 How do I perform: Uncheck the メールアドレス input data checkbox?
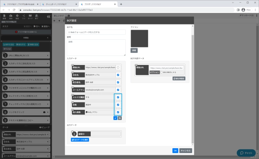[x=118, y=90]
